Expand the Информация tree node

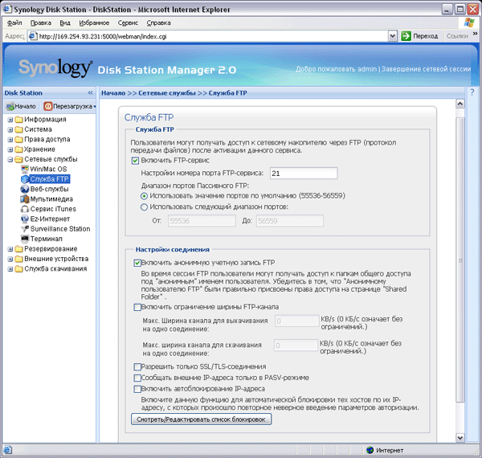click(x=10, y=120)
